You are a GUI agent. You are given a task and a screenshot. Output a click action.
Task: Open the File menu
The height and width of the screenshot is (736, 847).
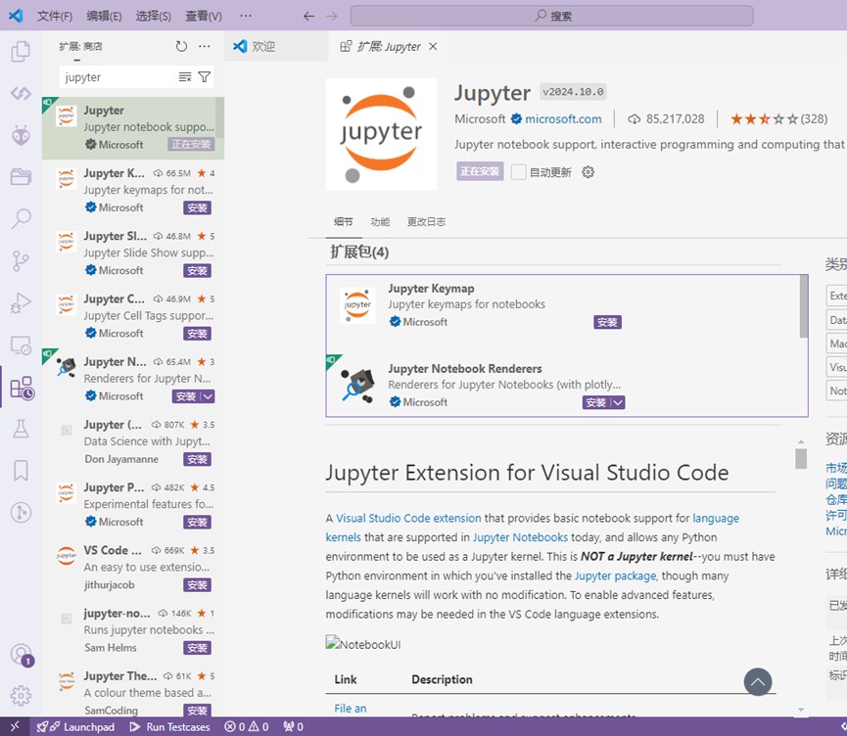click(55, 17)
